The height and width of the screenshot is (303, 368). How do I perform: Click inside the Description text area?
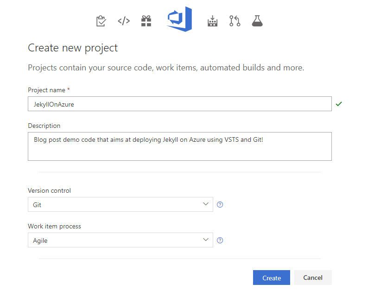180,146
